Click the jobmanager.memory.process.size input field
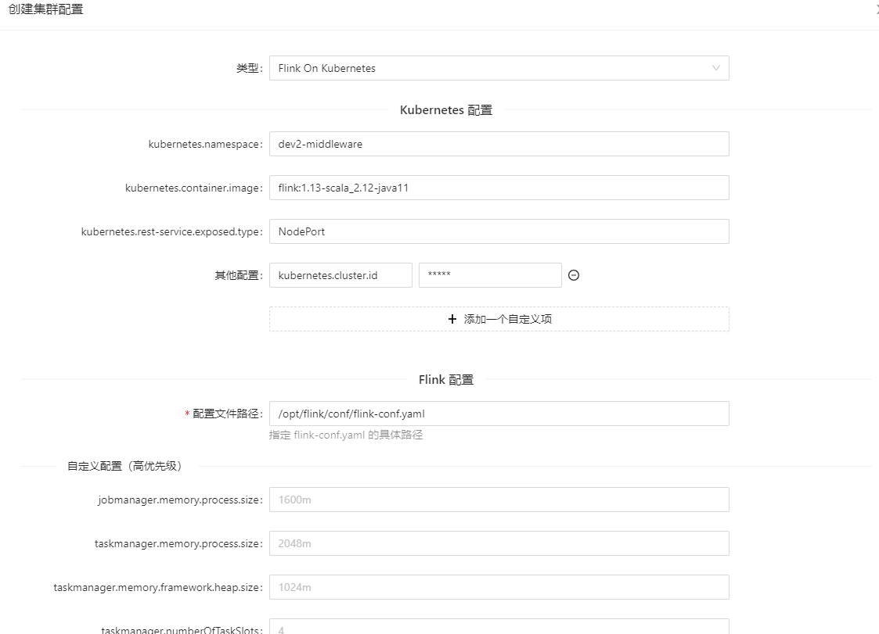 point(499,500)
